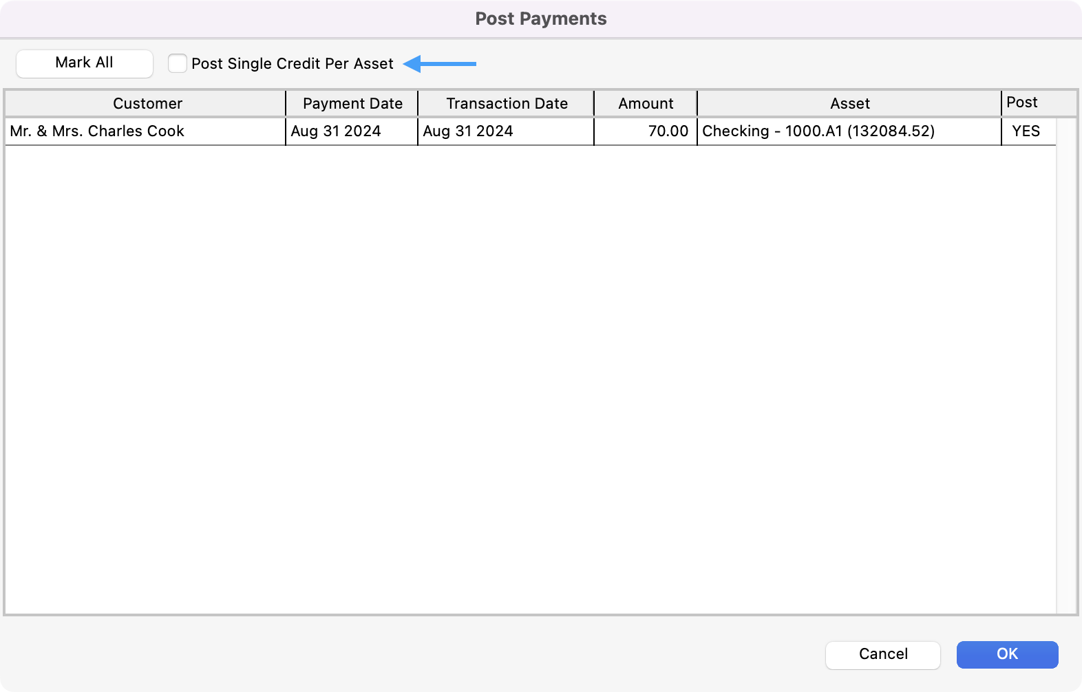The height and width of the screenshot is (692, 1082).
Task: Click the Amount column header
Action: pos(646,103)
